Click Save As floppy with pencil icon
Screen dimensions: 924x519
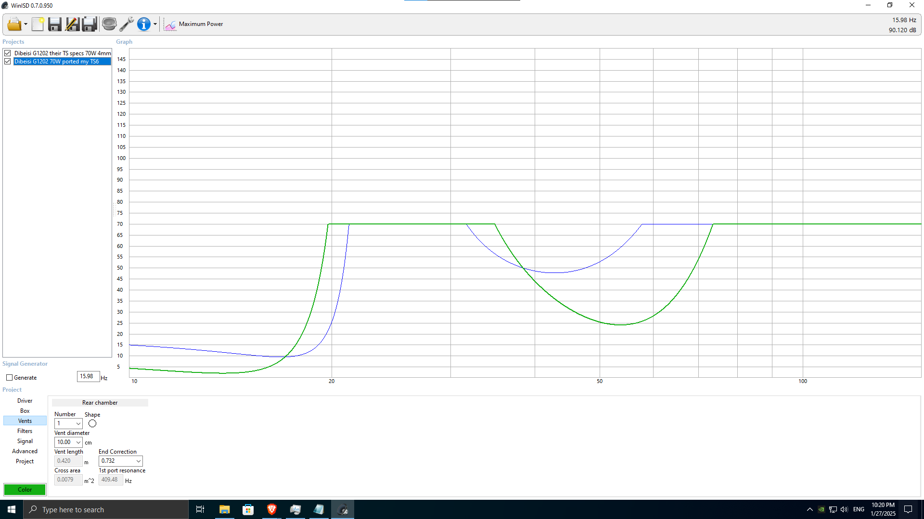[72, 24]
